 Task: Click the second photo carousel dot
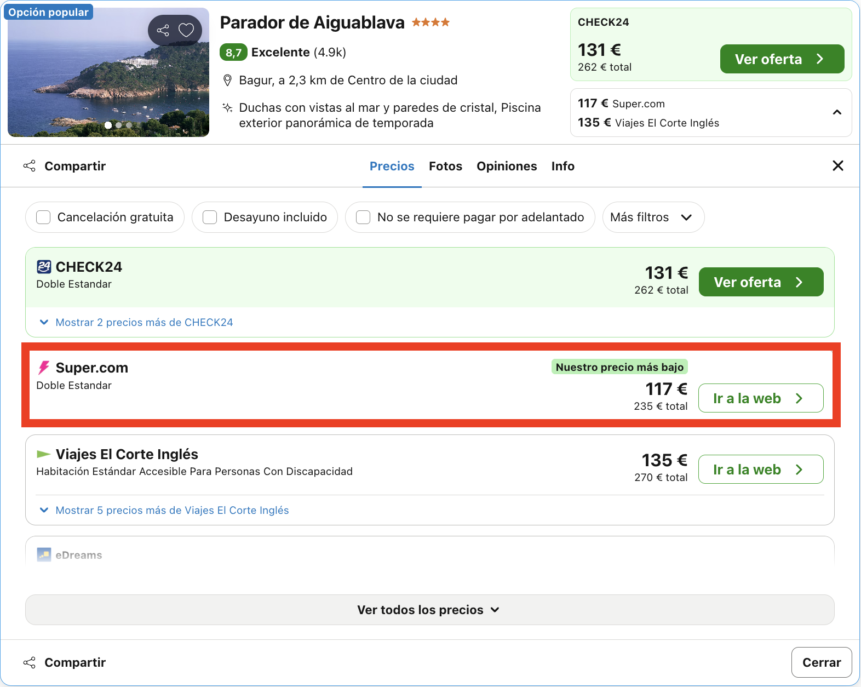click(119, 125)
